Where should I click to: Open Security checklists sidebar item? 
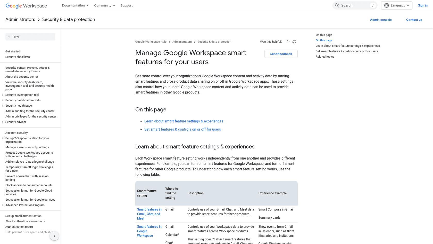tap(18, 57)
